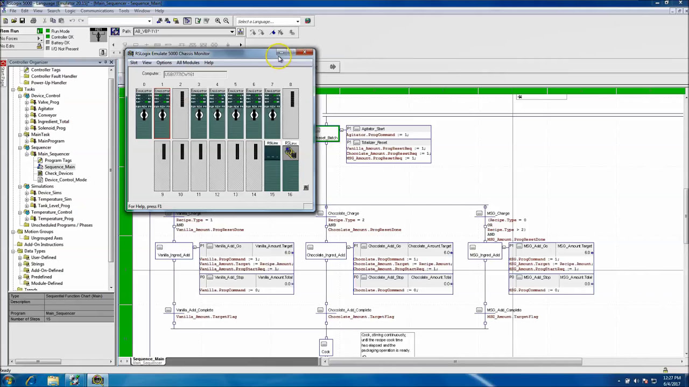Expand the Temperature_Sim program node
Viewport: 689px width, 387px height.
point(26,199)
